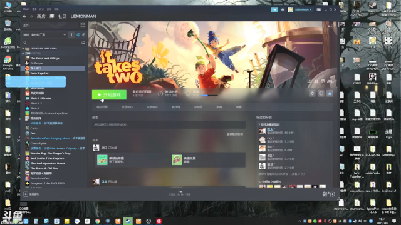
Task: Click the Add a Game plus icon
Action: click(26, 194)
